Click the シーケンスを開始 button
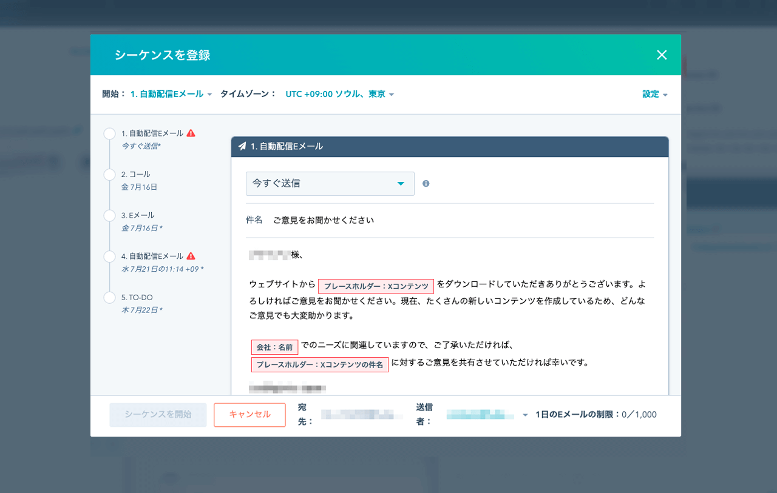The image size is (777, 493). coord(158,415)
